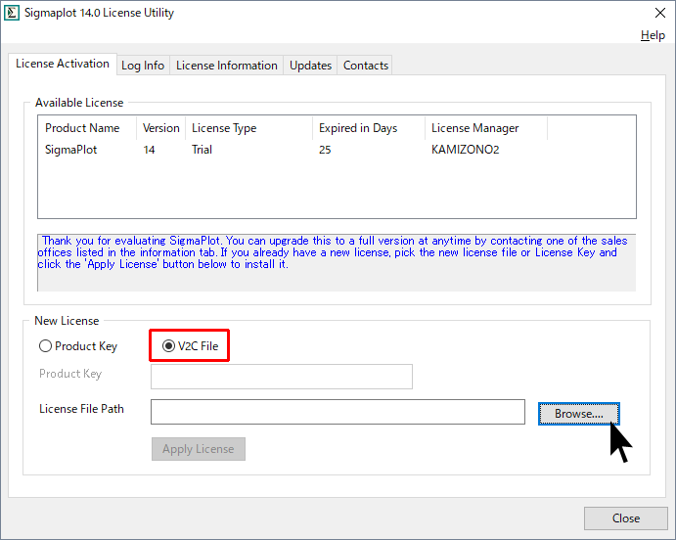Go to the Updates tab
Viewport: 676px width, 540px height.
(x=310, y=66)
